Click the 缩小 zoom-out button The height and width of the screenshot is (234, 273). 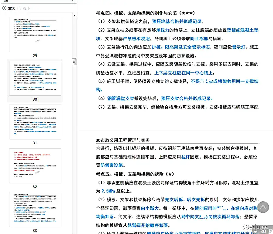[24, 8]
